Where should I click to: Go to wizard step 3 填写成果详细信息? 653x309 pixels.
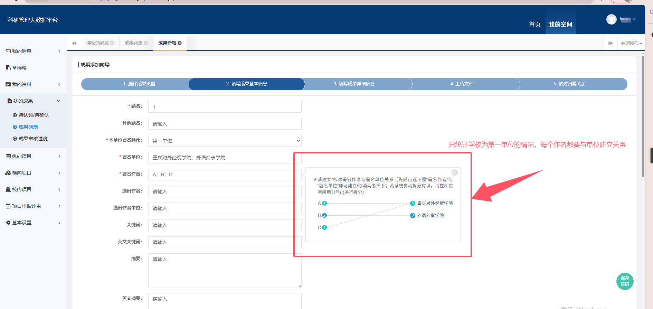pyautogui.click(x=354, y=84)
